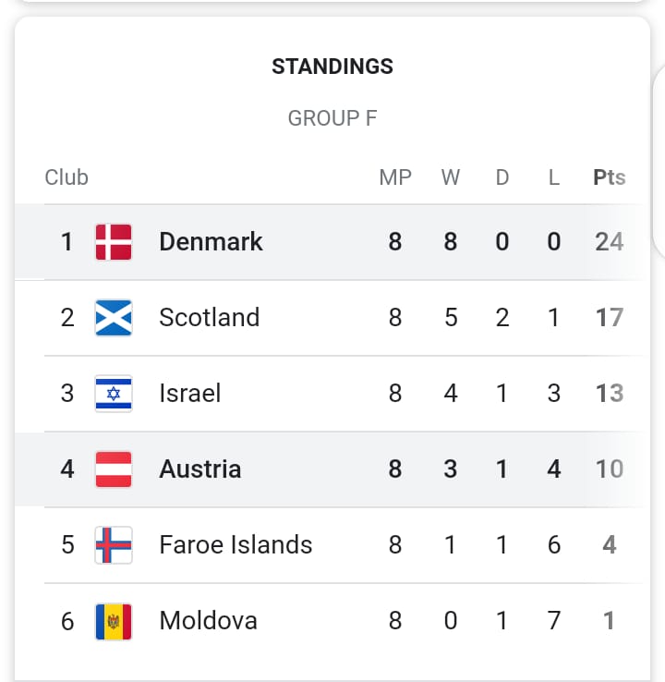Click the Israel flag icon
Screen dimensions: 665x682
114,394
